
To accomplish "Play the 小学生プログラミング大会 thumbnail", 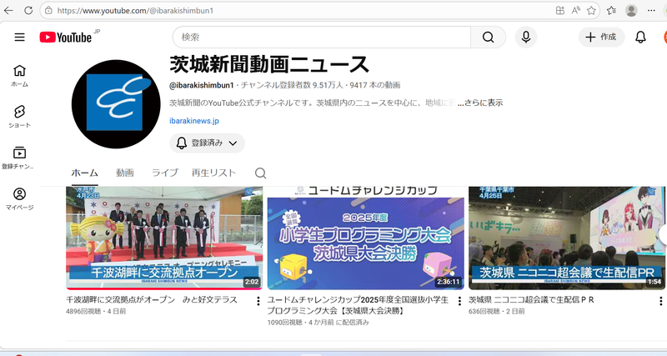I will coord(365,238).
